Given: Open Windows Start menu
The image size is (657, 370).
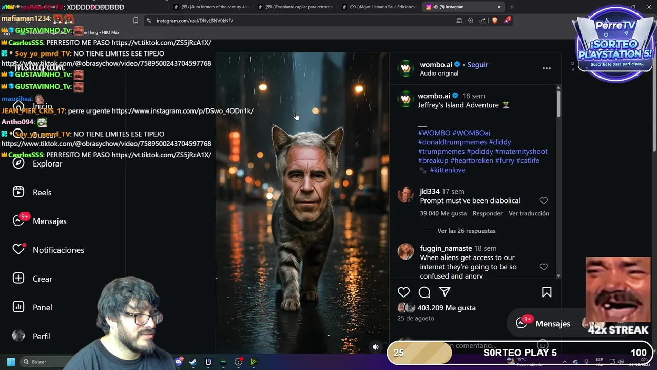Looking at the screenshot, I should (11, 362).
